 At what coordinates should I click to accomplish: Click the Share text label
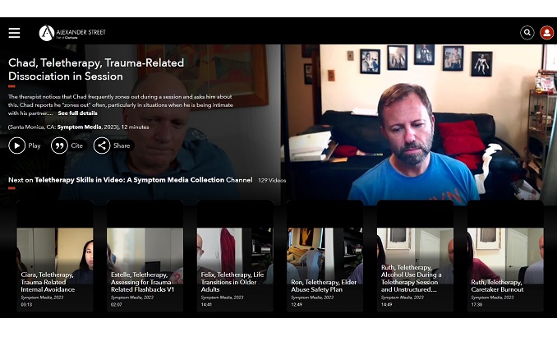[122, 145]
